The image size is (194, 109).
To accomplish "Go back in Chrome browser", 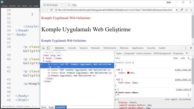I will [x=43, y=10].
